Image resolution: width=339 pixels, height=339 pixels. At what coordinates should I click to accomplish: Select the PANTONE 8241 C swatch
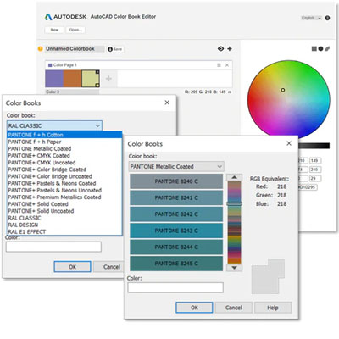click(x=176, y=197)
